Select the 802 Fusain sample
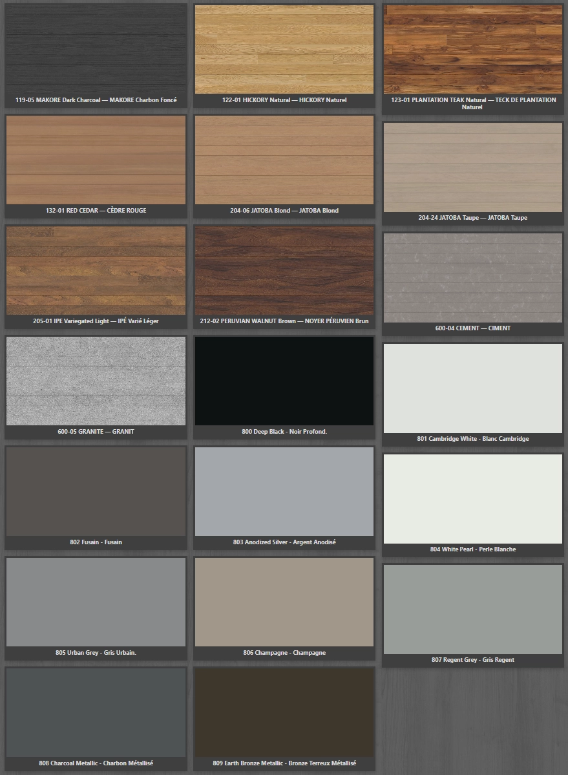The width and height of the screenshot is (568, 775). click(x=96, y=491)
